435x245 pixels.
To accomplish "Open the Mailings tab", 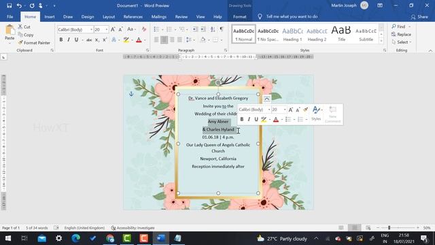I will 158,16.
